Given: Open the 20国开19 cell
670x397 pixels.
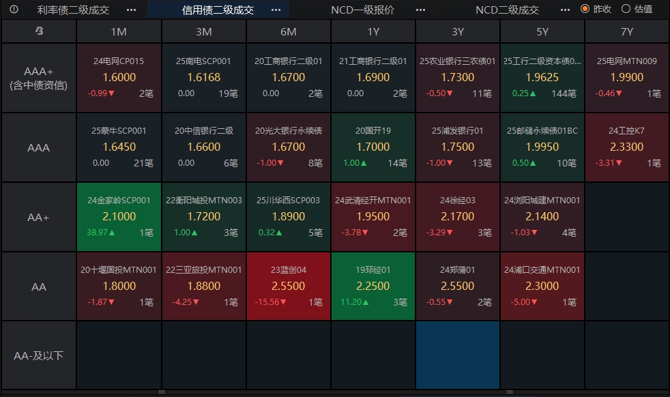Looking at the screenshot, I should (373, 147).
